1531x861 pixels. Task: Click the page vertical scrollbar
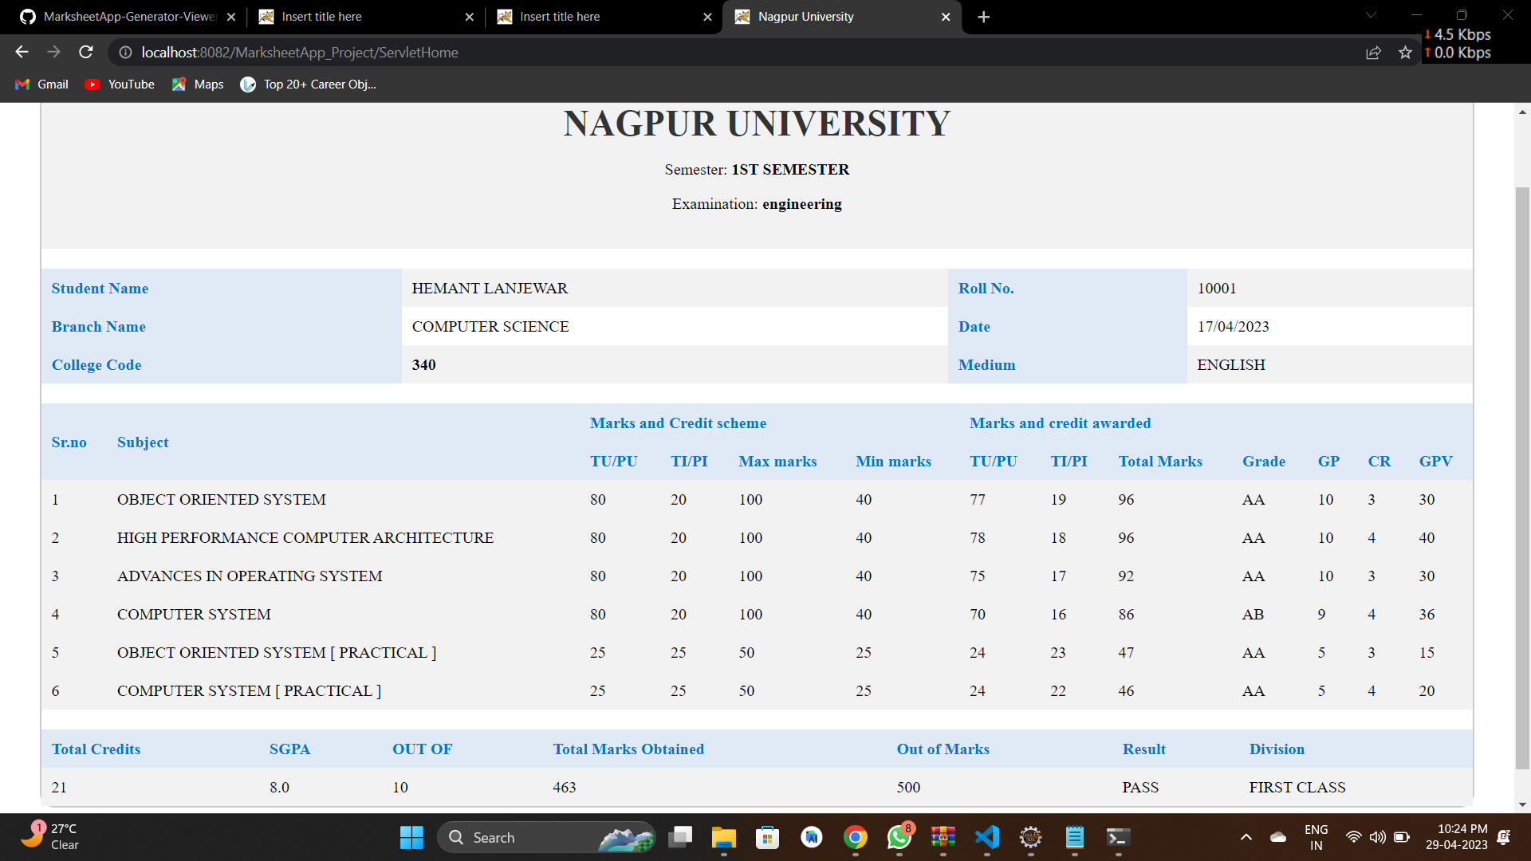1522,478
